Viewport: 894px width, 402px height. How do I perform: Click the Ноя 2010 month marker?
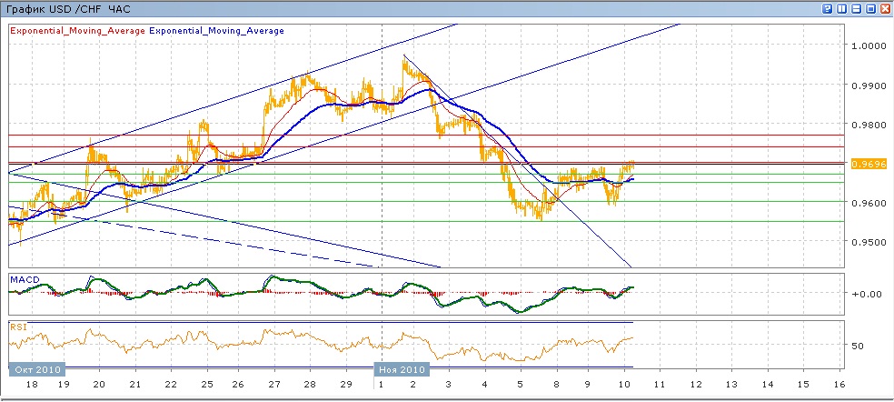[401, 369]
